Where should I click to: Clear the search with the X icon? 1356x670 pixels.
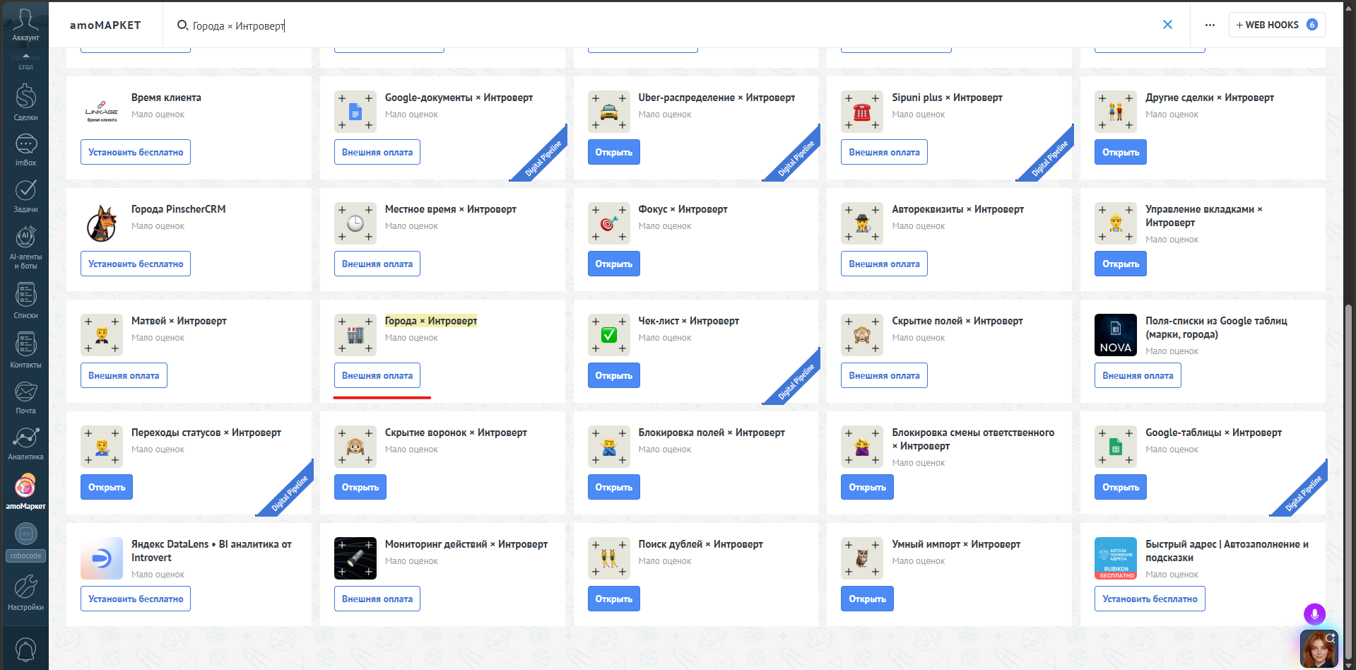[1167, 25]
